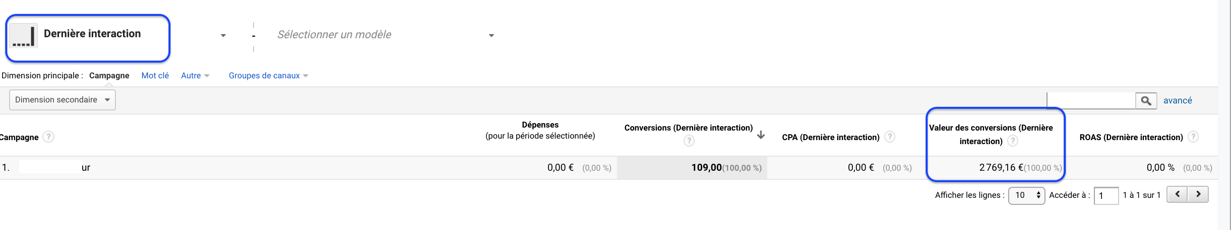Expand the Autre dimension menu
This screenshot has width=1231, height=230.
click(195, 76)
